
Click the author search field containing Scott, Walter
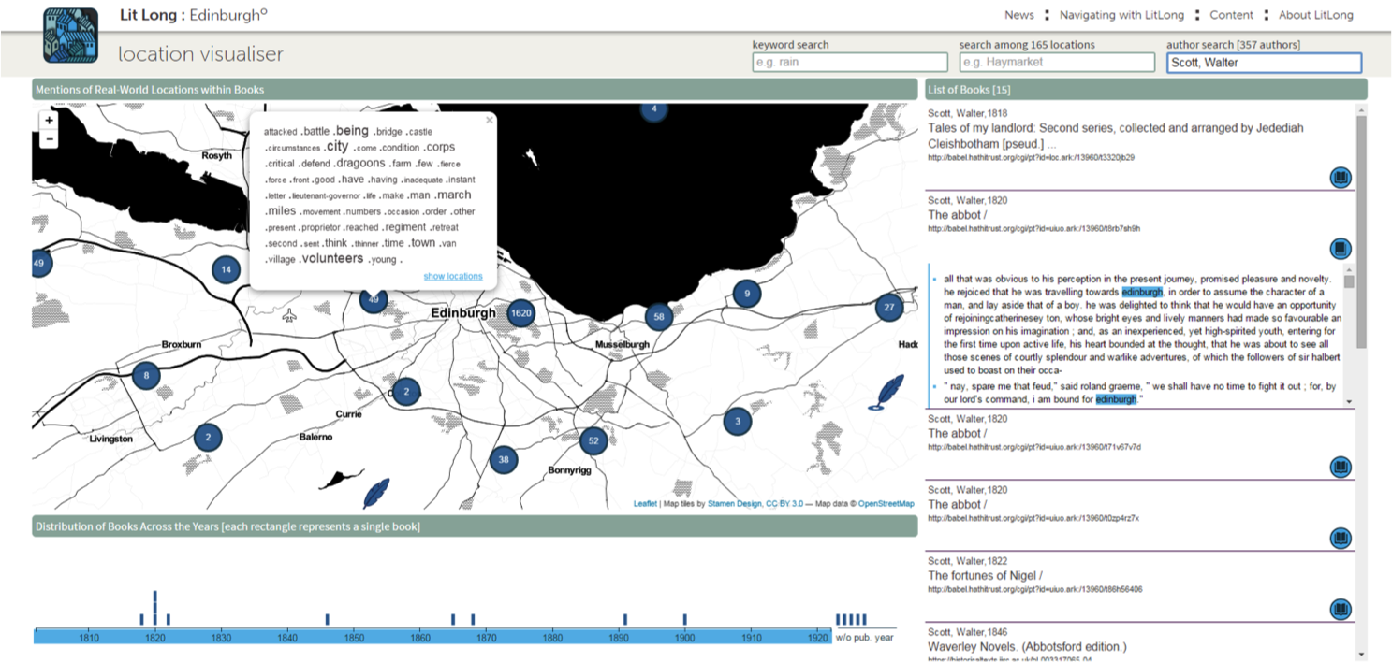(x=1264, y=63)
